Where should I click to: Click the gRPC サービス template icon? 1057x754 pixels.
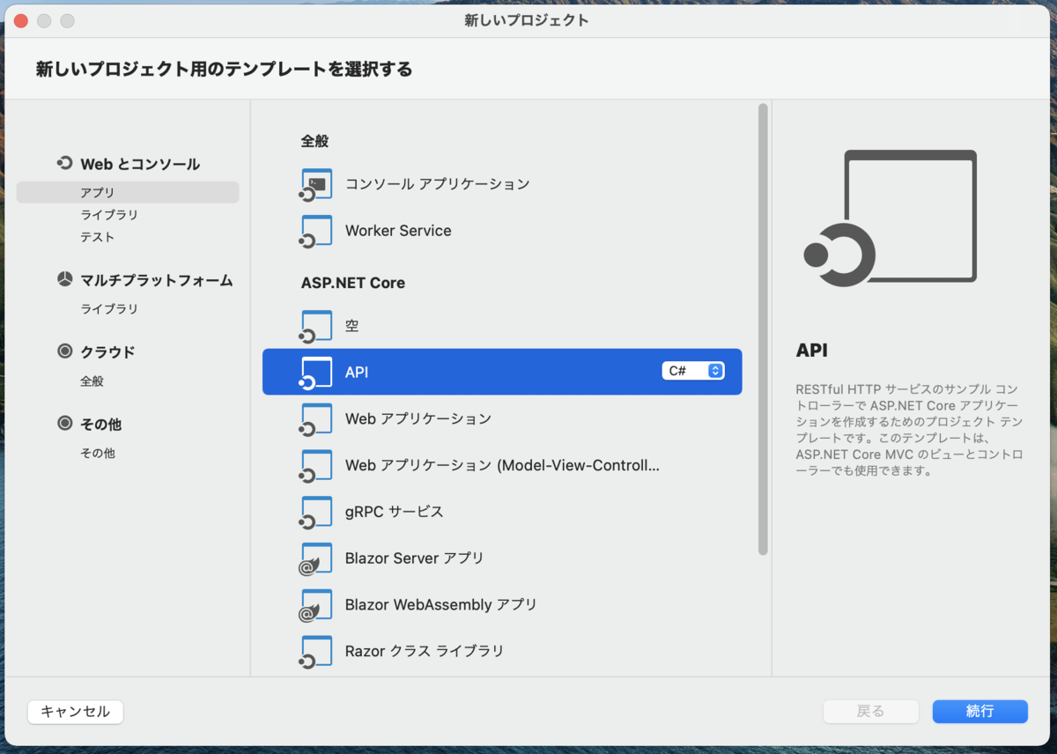click(315, 512)
